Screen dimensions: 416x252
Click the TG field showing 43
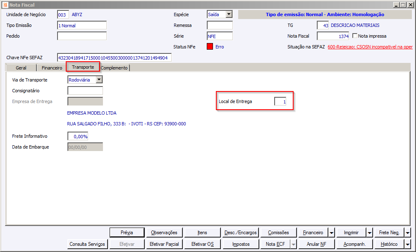click(x=323, y=26)
